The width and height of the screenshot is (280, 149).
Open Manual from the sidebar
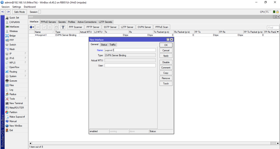(x=13, y=121)
